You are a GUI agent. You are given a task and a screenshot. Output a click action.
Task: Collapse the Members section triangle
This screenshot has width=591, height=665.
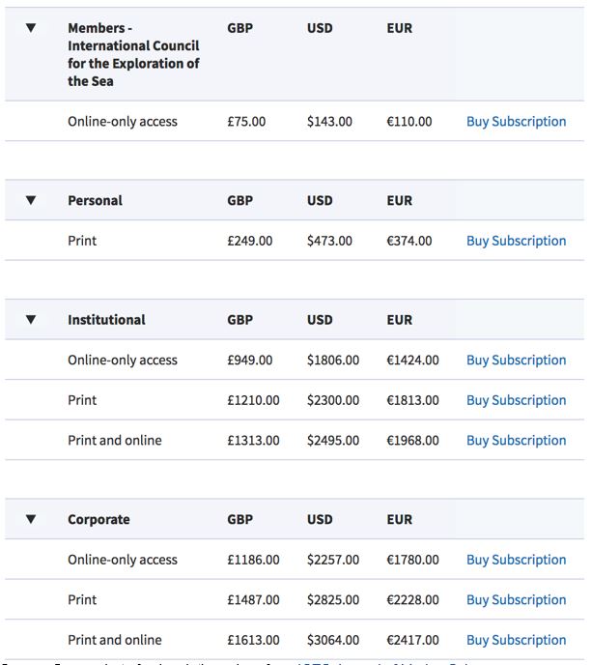tap(31, 28)
